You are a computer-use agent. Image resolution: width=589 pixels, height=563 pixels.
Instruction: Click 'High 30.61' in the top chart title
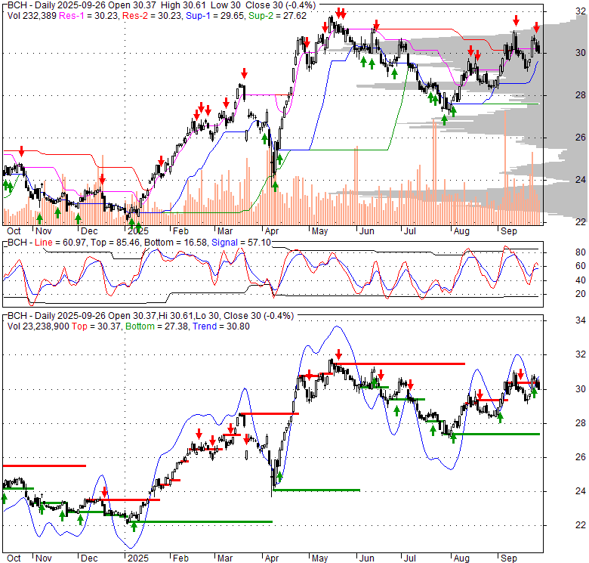click(184, 5)
